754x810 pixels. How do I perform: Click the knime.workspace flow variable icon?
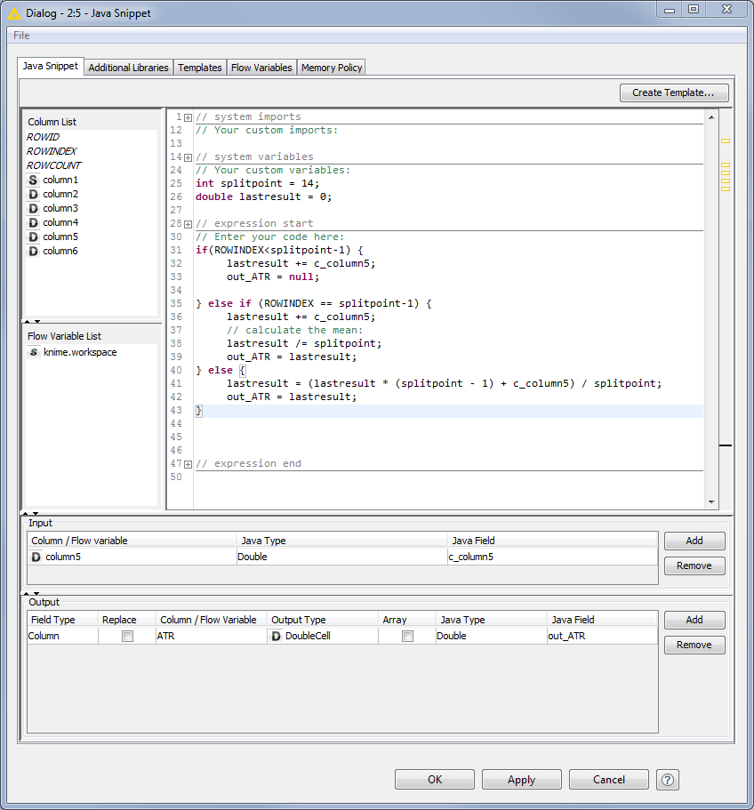coord(34,352)
